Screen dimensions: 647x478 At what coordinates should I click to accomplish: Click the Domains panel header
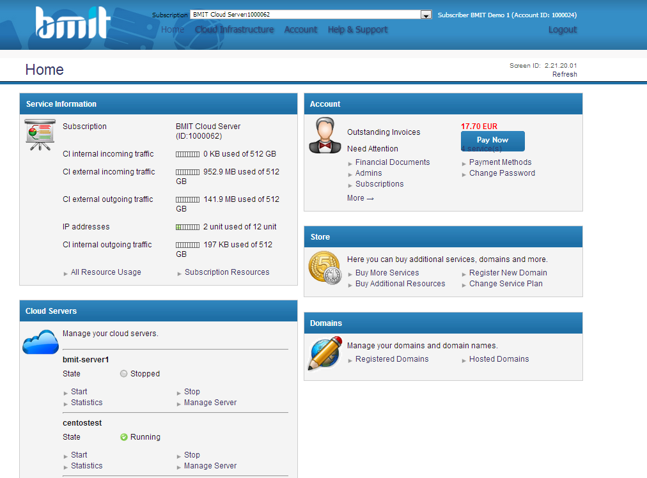point(443,323)
